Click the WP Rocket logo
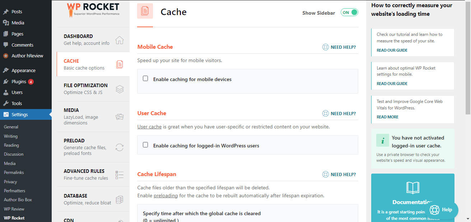 93,10
